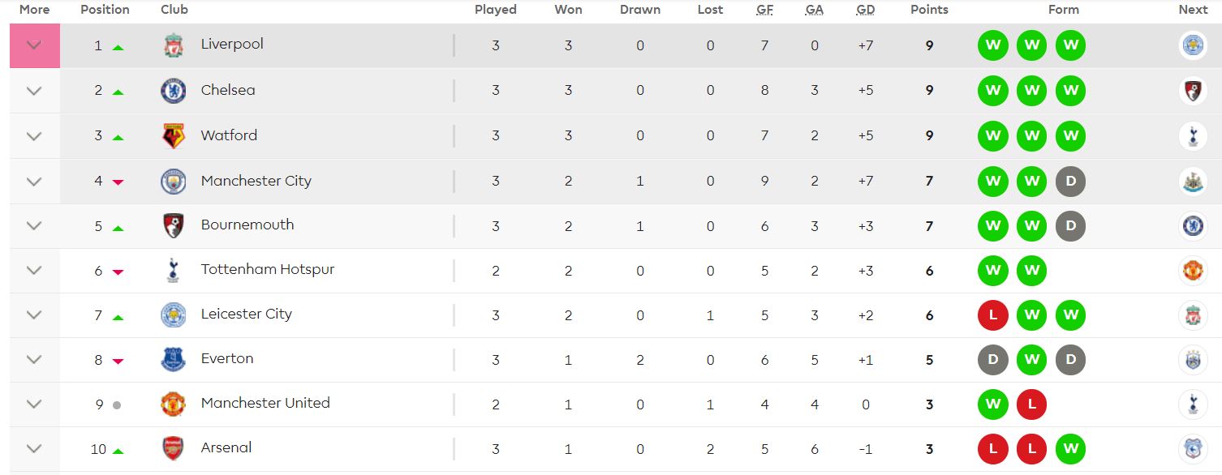Expand the Chelsea row with its chevron
This screenshot has width=1222, height=475.
click(x=34, y=91)
